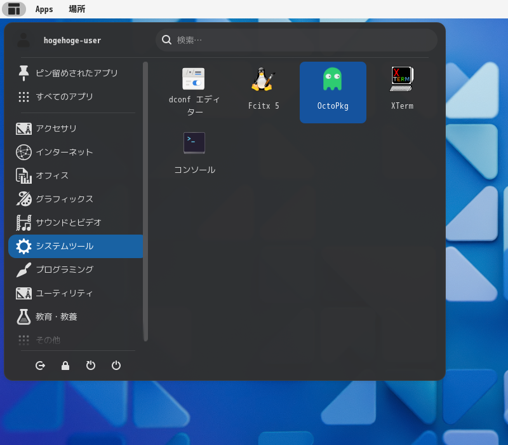Open the コンソール app

[194, 153]
